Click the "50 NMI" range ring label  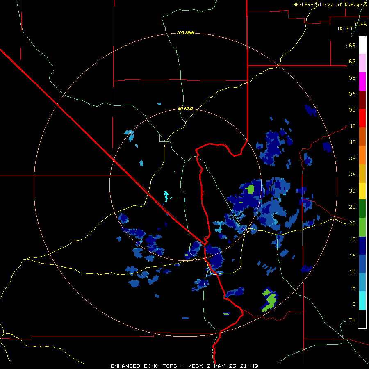pyautogui.click(x=185, y=109)
